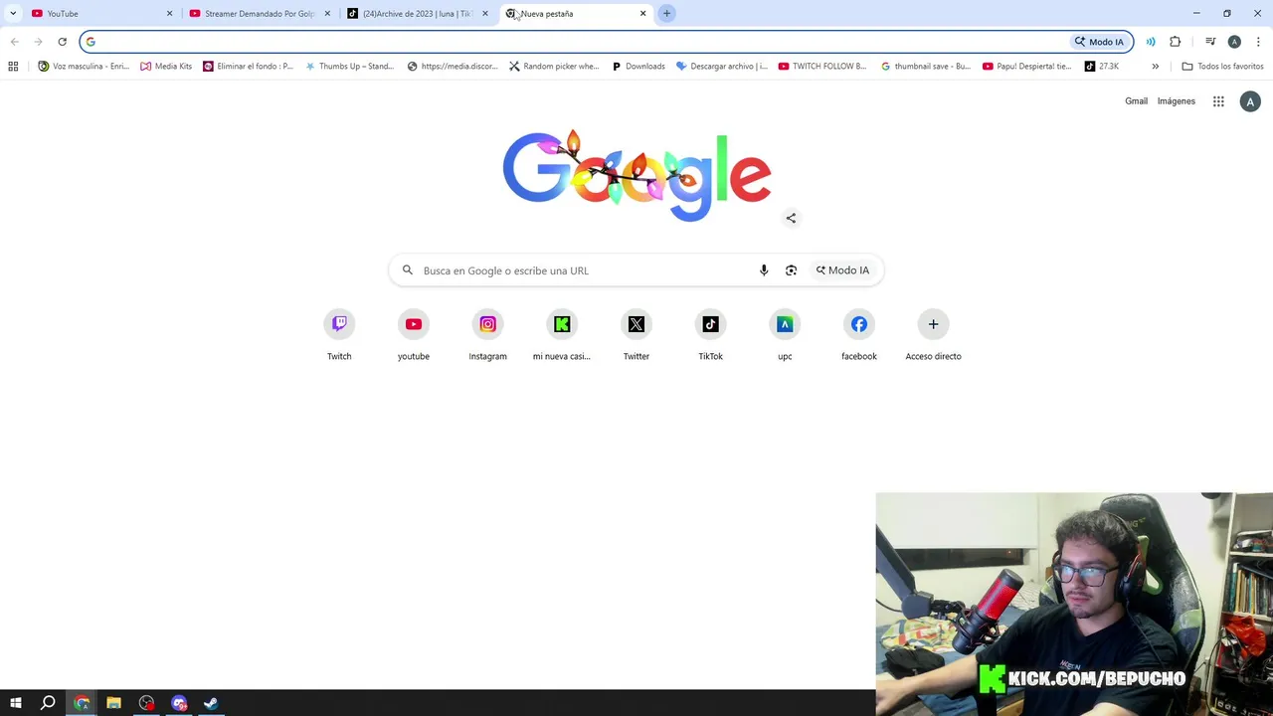Open the Twitch shortcut
The height and width of the screenshot is (716, 1273).
(x=339, y=336)
